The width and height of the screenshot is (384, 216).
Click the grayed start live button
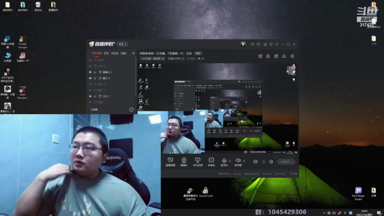point(286,162)
